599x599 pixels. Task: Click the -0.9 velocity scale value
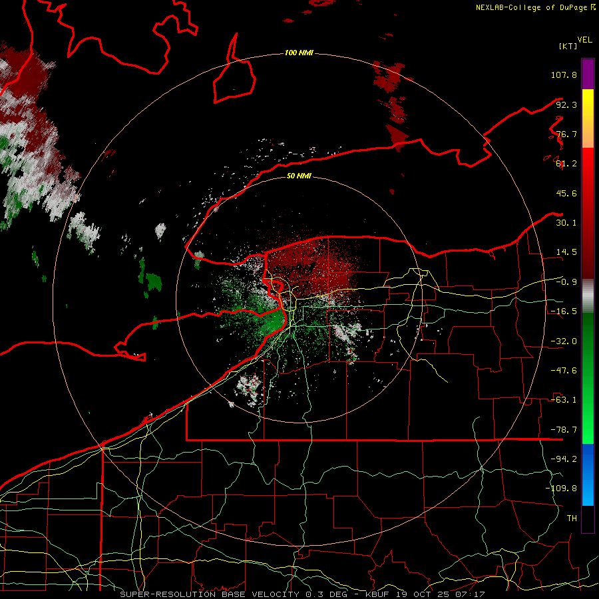pyautogui.click(x=566, y=282)
